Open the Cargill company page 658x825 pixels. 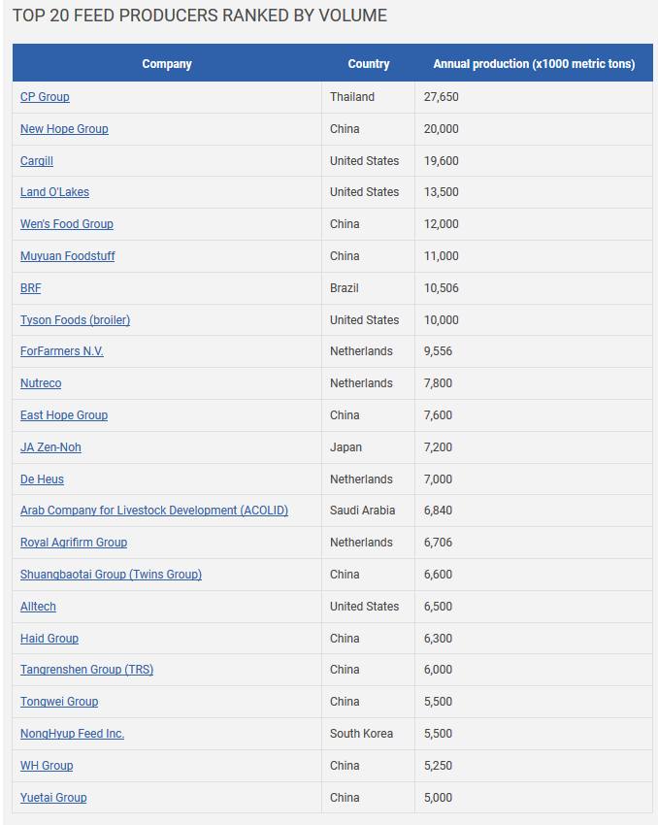37,161
